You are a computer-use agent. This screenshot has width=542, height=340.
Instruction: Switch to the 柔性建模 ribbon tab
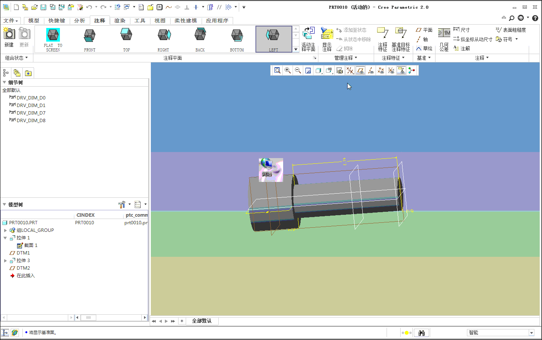coord(186,20)
